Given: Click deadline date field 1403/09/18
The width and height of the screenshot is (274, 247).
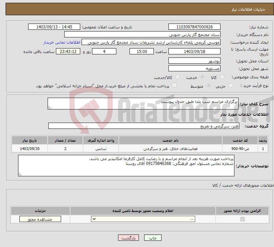Looking at the screenshot, I should pyautogui.click(x=194, y=51).
